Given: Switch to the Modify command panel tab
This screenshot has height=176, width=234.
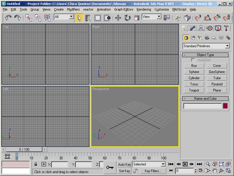Looking at the screenshot, I should pyautogui.click(x=192, y=28).
